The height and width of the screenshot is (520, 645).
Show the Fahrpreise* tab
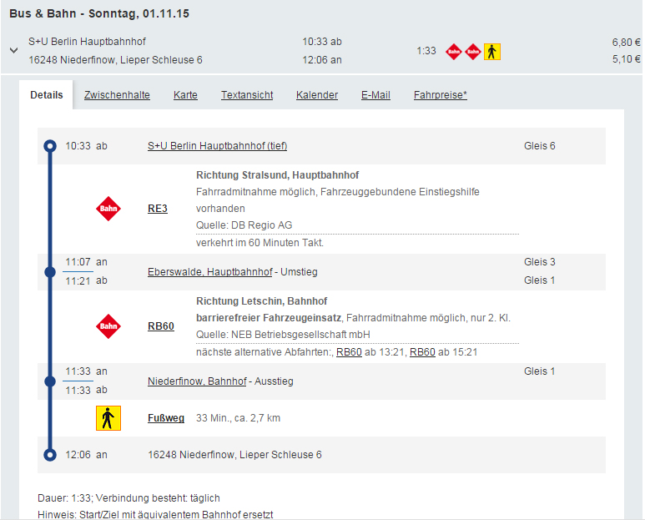click(440, 95)
